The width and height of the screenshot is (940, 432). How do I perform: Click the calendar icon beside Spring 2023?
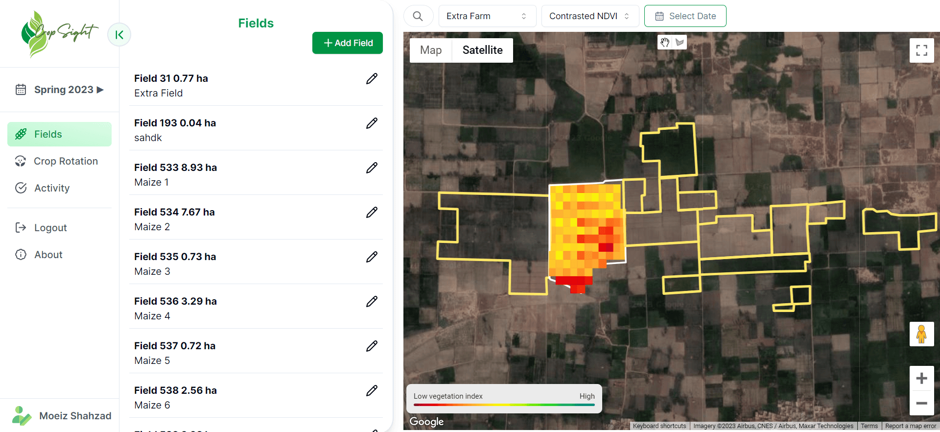coord(21,90)
